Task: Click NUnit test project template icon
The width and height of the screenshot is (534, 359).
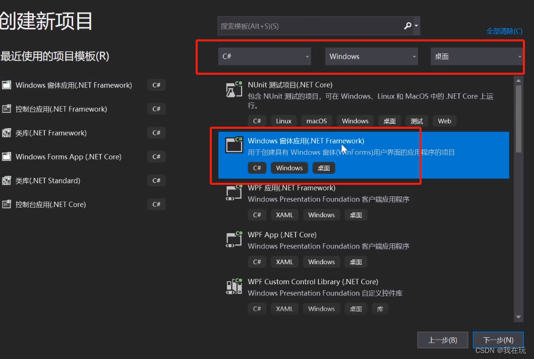Action: (x=234, y=89)
